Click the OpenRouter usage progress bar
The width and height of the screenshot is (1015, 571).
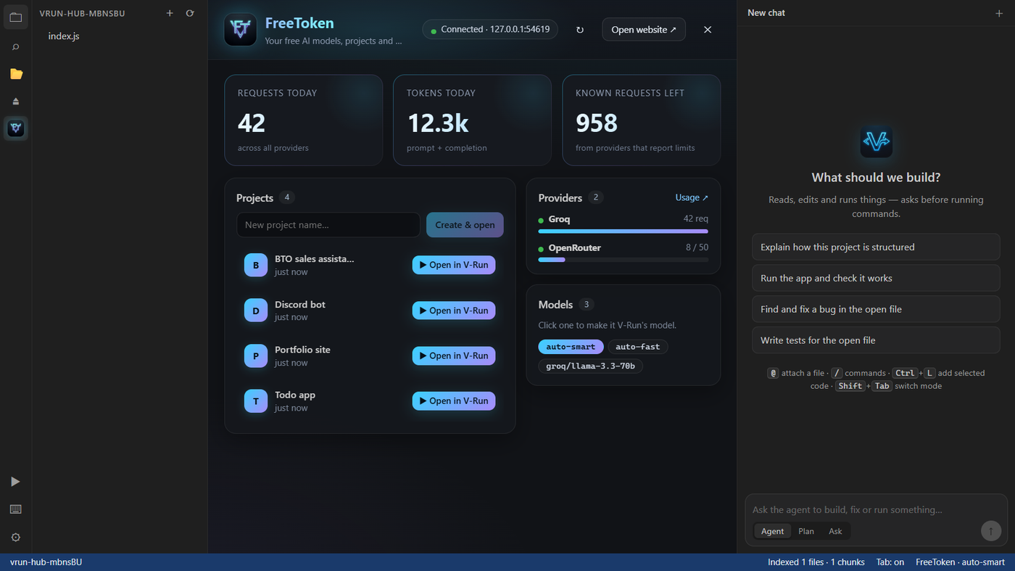point(623,260)
